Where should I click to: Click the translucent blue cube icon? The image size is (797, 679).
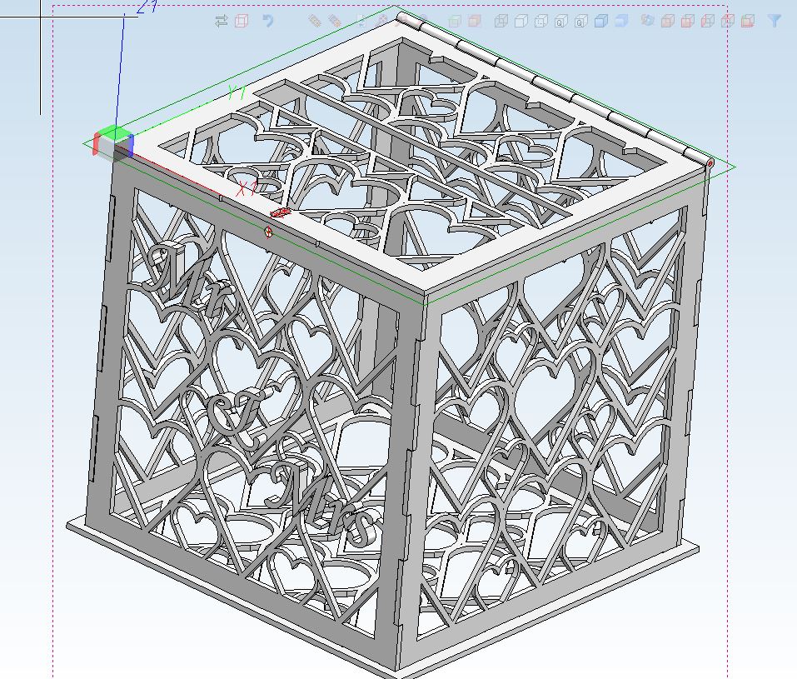621,21
